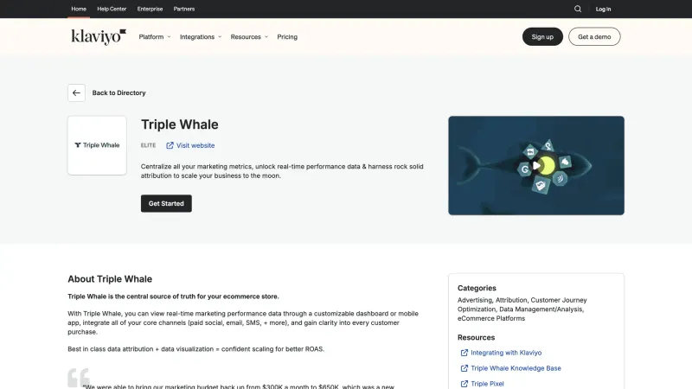This screenshot has width=692, height=389.
Task: Click external link icon beside Visit website
Action: pos(170,145)
